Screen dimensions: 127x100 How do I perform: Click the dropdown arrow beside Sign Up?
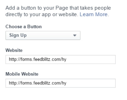pyautogui.click(x=75, y=35)
